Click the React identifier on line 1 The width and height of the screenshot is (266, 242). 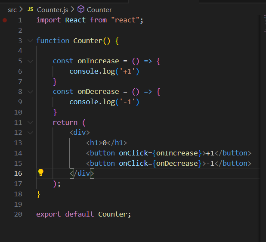75,20
